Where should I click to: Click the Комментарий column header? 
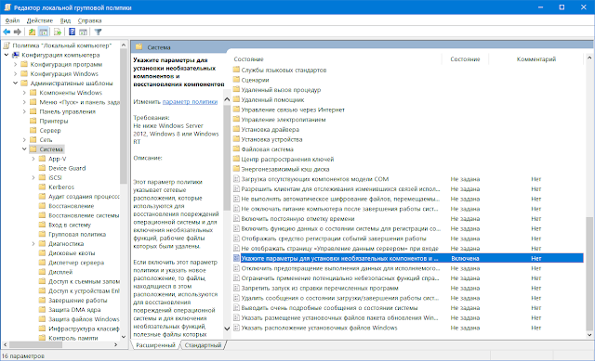click(x=535, y=59)
